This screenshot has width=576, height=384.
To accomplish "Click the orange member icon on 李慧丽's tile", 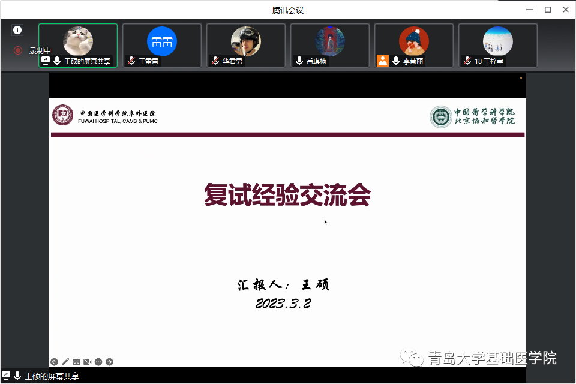I will tap(383, 61).
